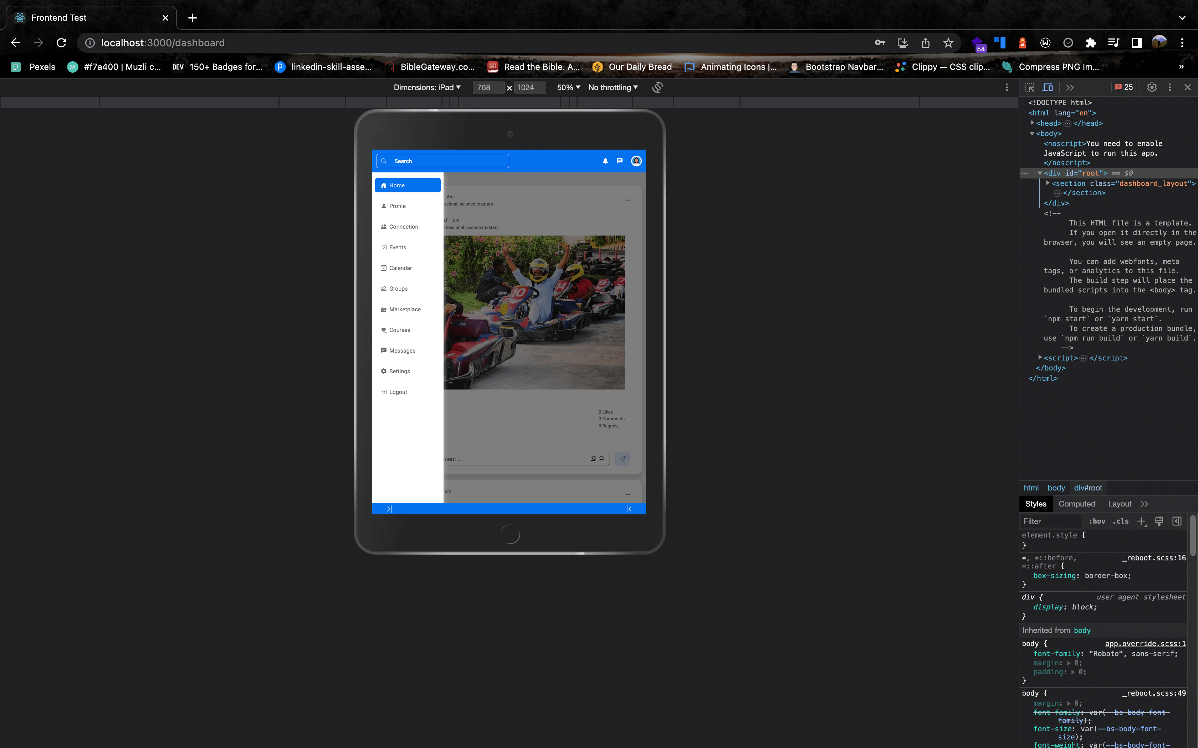Switch to the Layout tab

[x=1120, y=504]
